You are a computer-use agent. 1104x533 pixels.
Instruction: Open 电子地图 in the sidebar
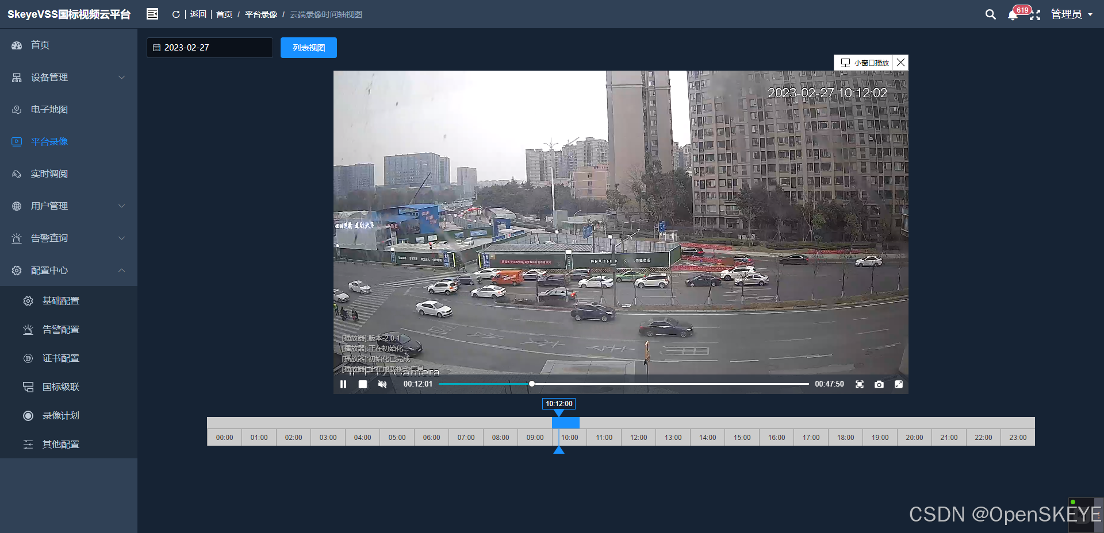tap(68, 109)
